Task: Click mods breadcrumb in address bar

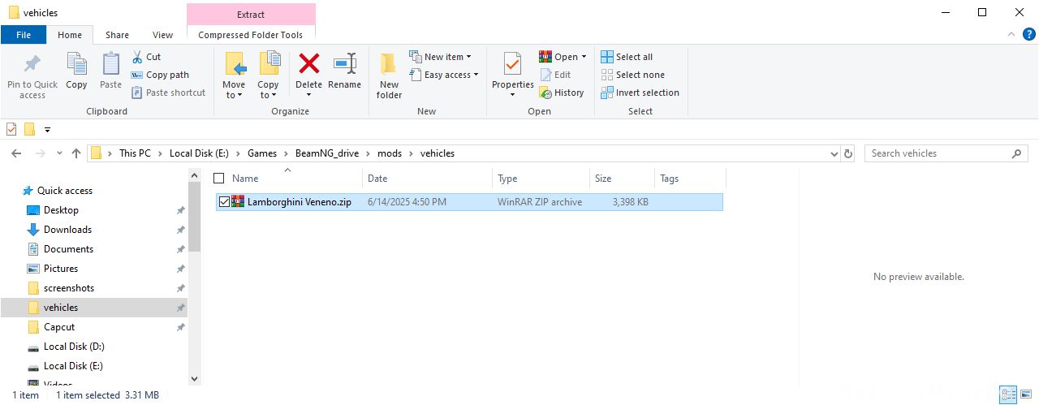Action: [390, 153]
